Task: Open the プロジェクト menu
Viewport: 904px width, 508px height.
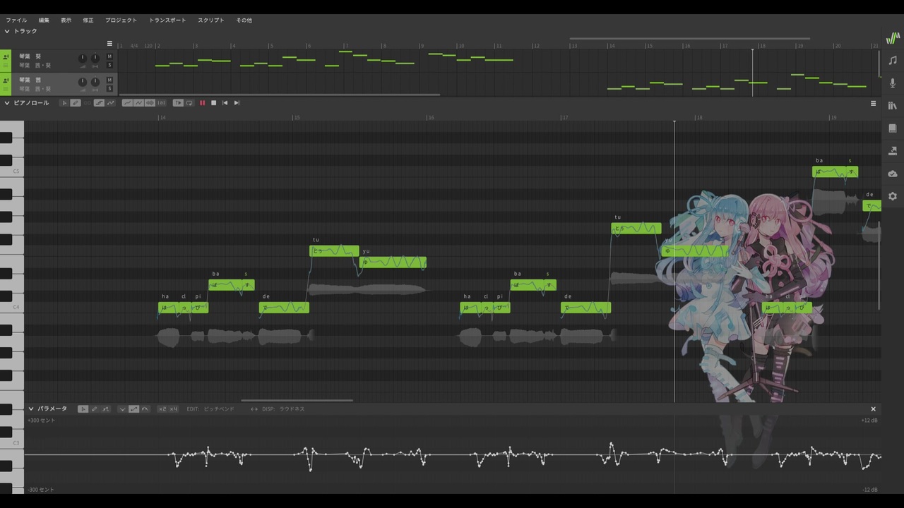Action: coord(121,20)
